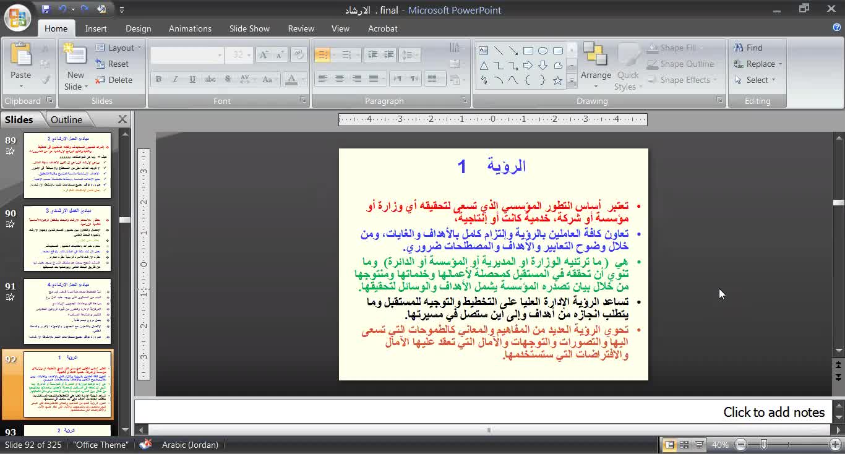This screenshot has height=454, width=845.
Task: Switch to the Animations tab
Action: pyautogui.click(x=190, y=28)
